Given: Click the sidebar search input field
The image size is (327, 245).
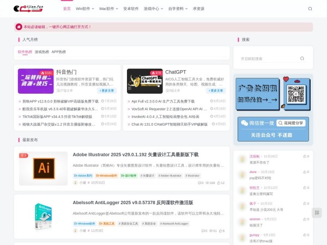Looking at the screenshot, I should tap(267, 58).
